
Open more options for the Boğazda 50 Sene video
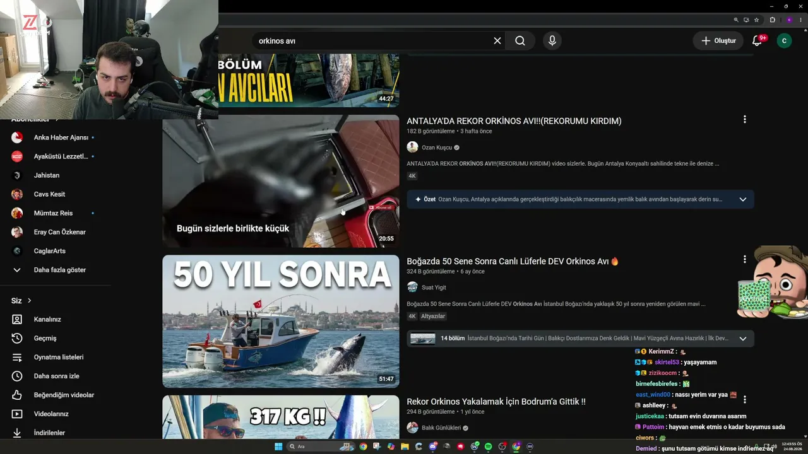coord(745,259)
